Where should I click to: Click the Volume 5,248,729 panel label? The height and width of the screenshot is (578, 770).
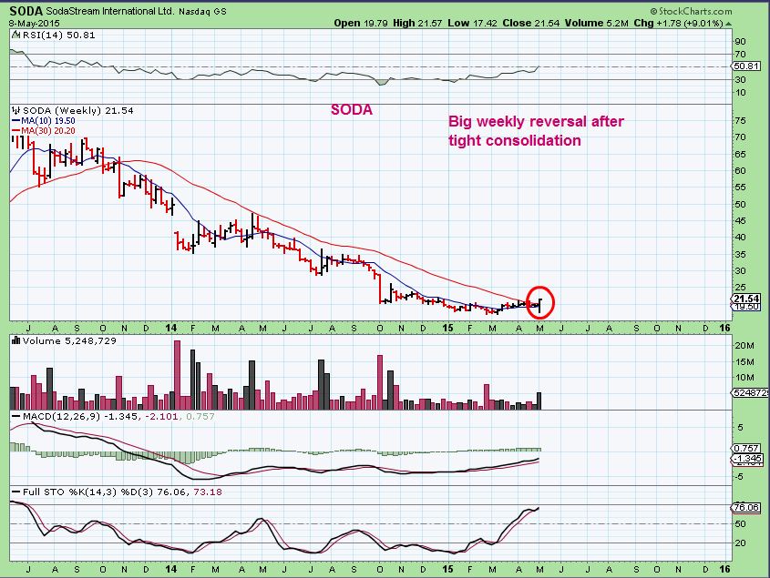[69, 341]
